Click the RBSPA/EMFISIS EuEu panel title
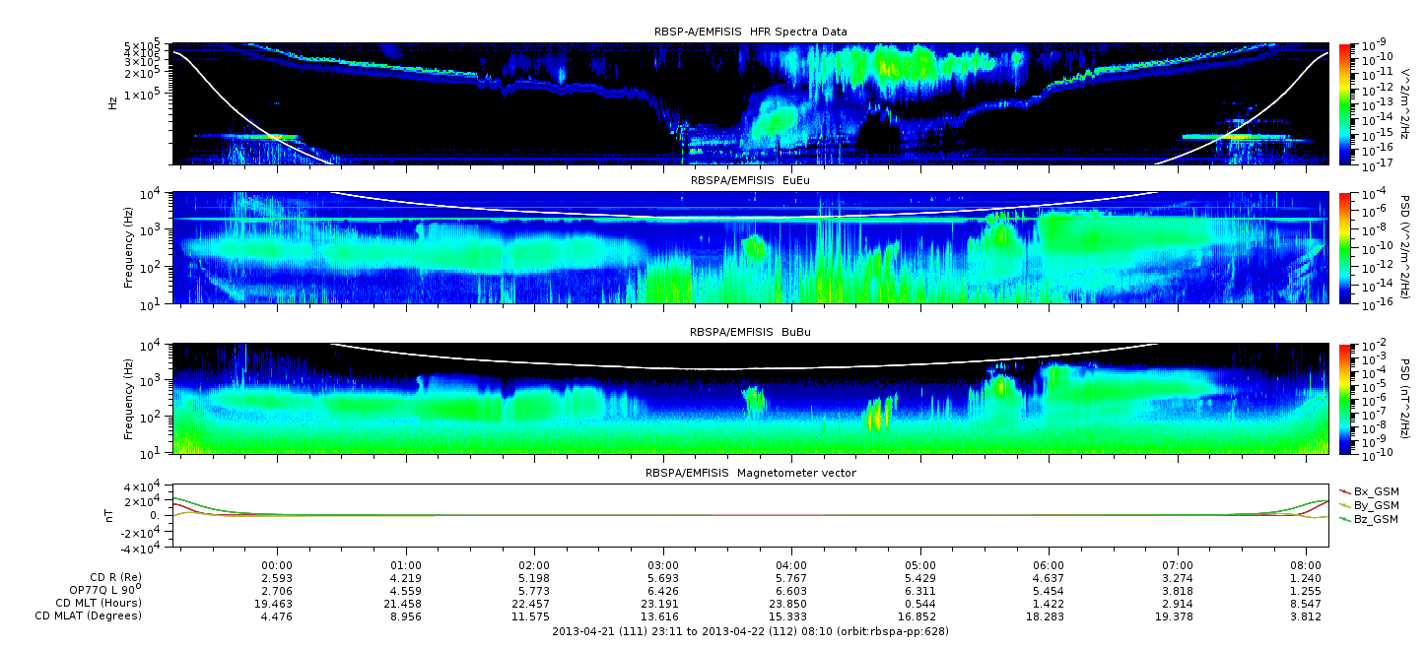1426x648 pixels. 750,181
